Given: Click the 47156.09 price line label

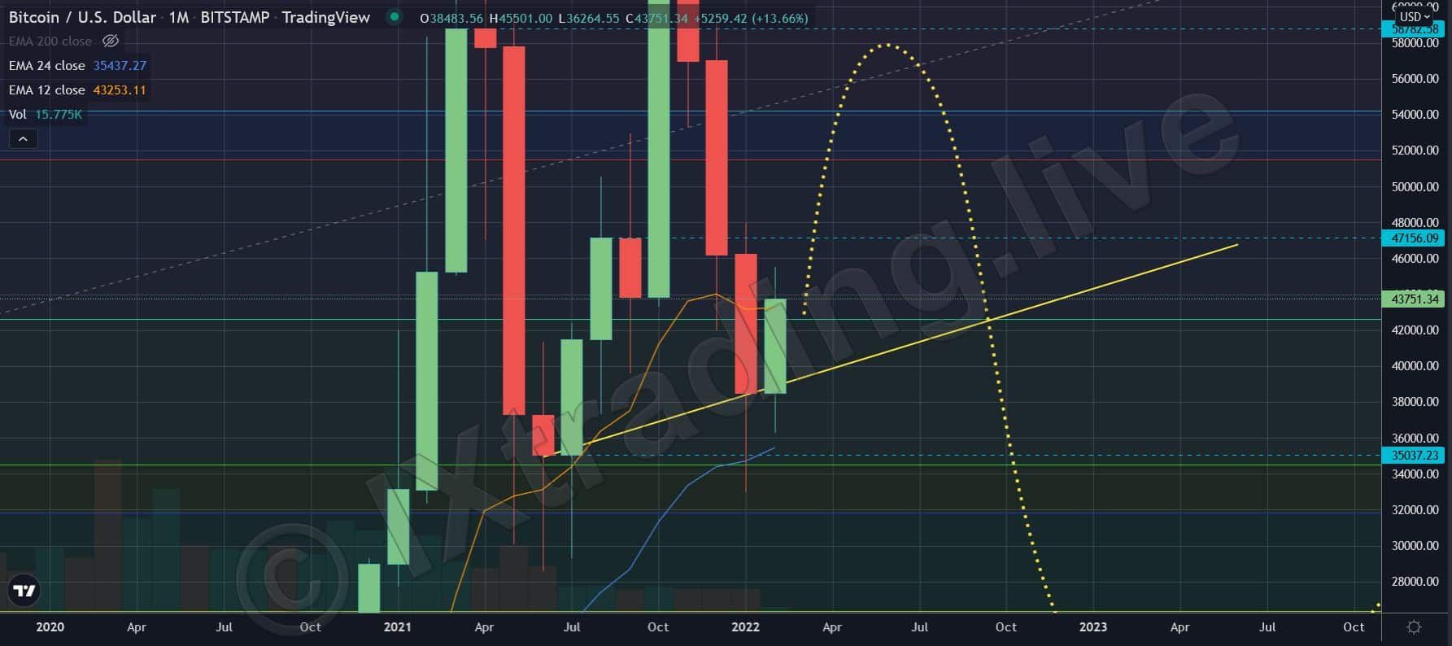Looking at the screenshot, I should 1415,238.
